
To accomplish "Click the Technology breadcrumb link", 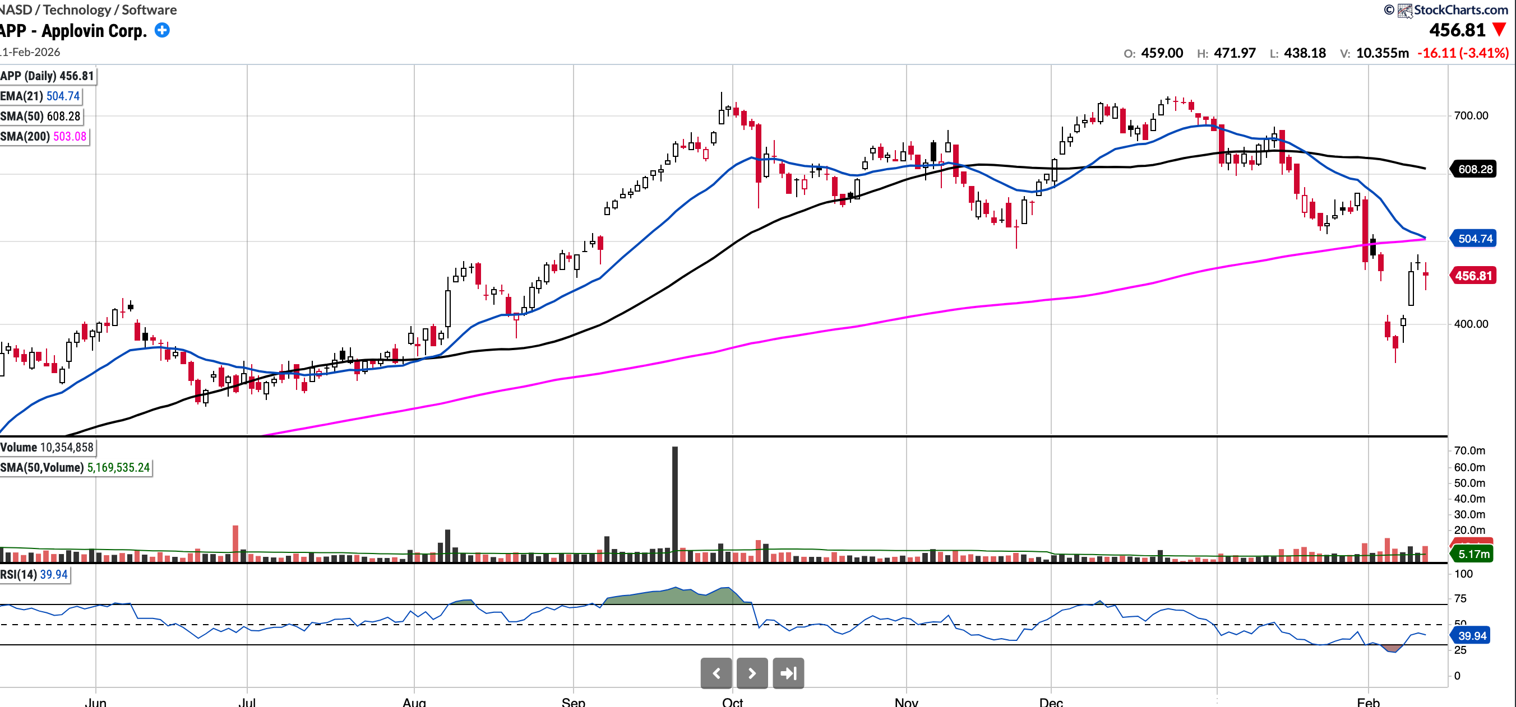I will 76,10.
